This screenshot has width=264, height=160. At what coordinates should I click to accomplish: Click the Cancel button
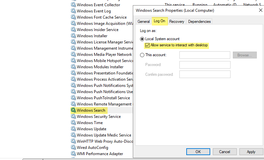pos(225,152)
